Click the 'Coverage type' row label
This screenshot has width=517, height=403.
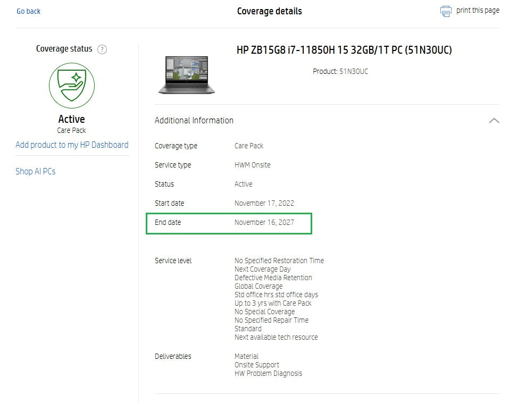(x=176, y=146)
